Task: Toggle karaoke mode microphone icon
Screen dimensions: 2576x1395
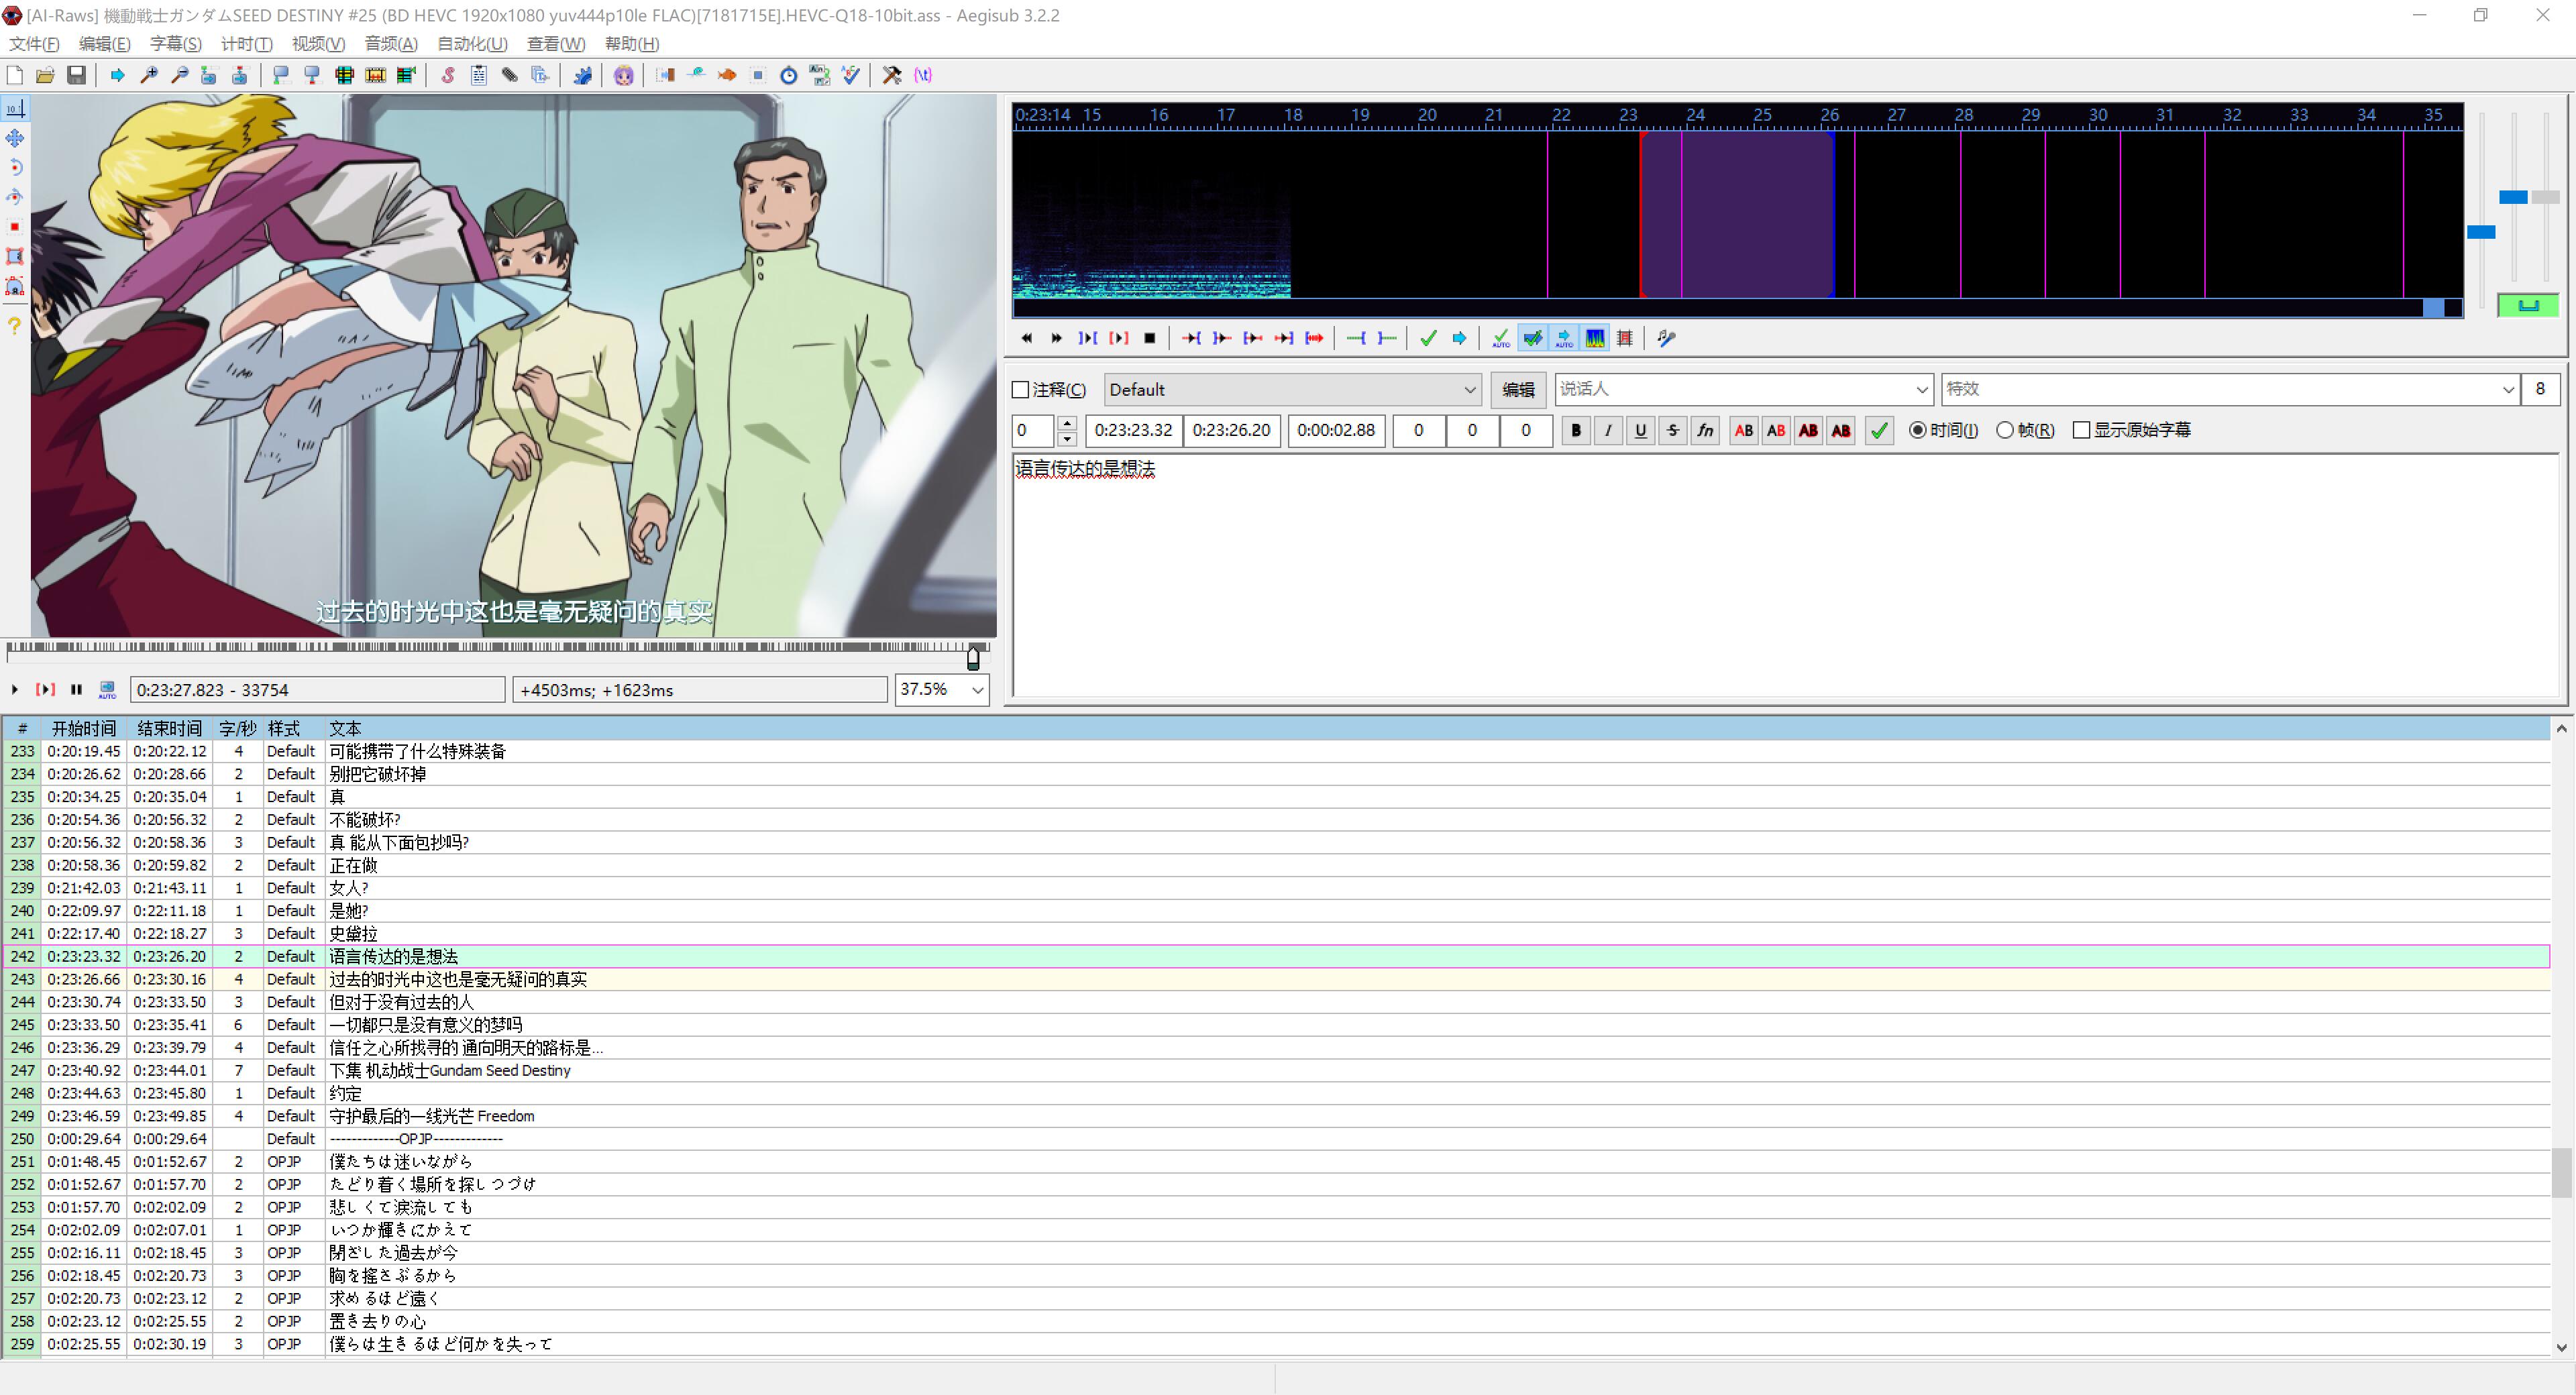Action: coord(1666,338)
